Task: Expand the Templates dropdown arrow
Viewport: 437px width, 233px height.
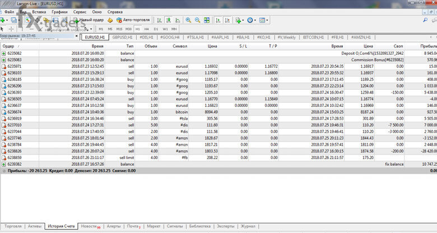Action: (x=267, y=20)
